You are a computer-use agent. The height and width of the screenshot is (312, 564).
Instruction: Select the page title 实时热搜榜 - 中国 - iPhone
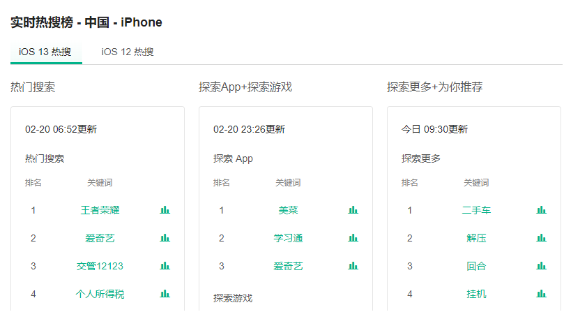click(86, 22)
